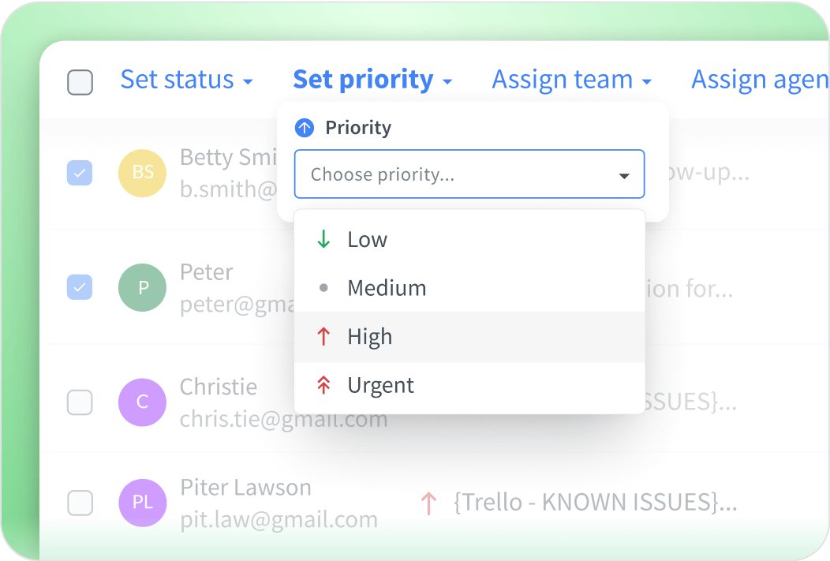Click the gray Medium priority dot
Image resolution: width=830 pixels, height=561 pixels.
pos(323,289)
